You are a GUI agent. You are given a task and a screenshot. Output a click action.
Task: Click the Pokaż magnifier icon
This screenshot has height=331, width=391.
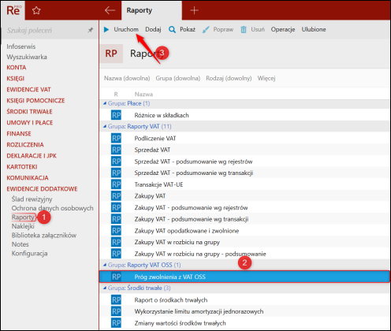tap(172, 29)
